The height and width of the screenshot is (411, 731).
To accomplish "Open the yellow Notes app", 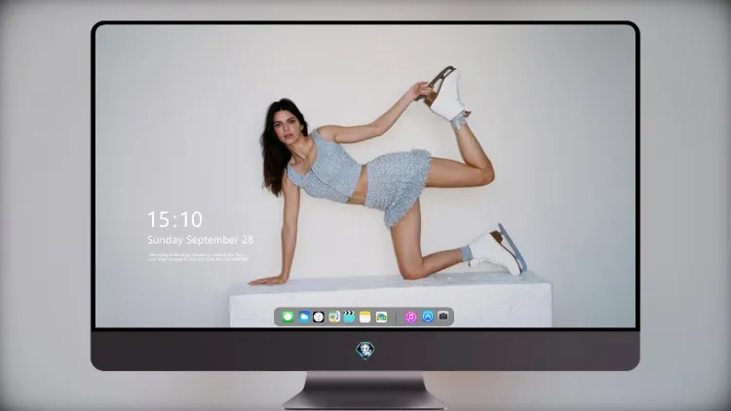I will point(365,317).
